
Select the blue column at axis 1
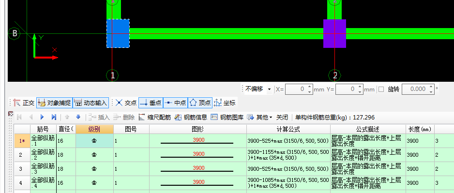118,33
